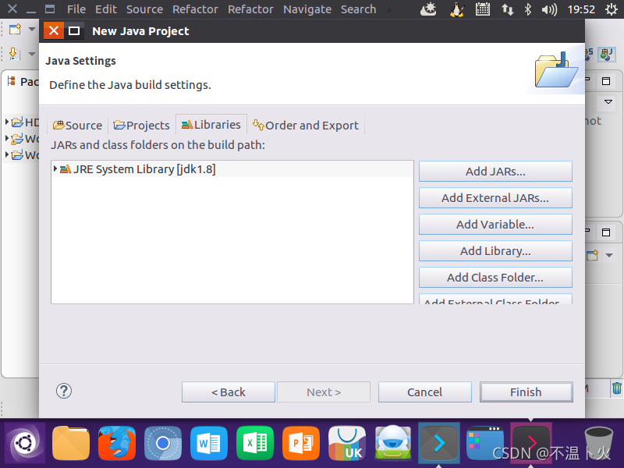Image resolution: width=624 pixels, height=468 pixels.
Task: Open view menu triangle in right Eclipse panel
Action: tap(608, 102)
